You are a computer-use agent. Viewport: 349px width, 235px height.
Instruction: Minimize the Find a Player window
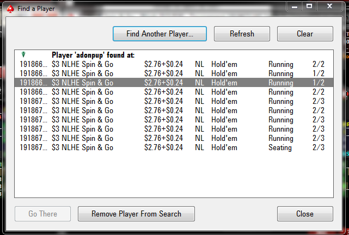click(295, 7)
